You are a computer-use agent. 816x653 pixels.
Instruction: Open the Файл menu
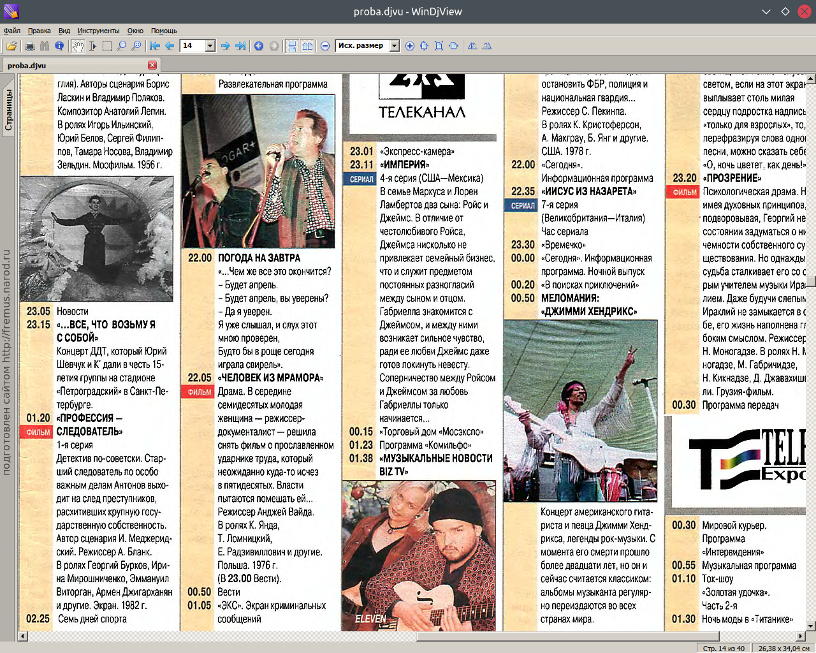click(x=12, y=31)
